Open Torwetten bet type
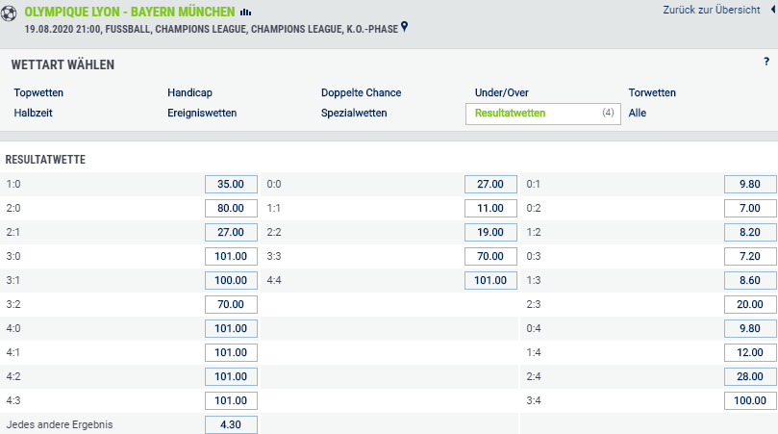778x434 pixels. tap(652, 92)
